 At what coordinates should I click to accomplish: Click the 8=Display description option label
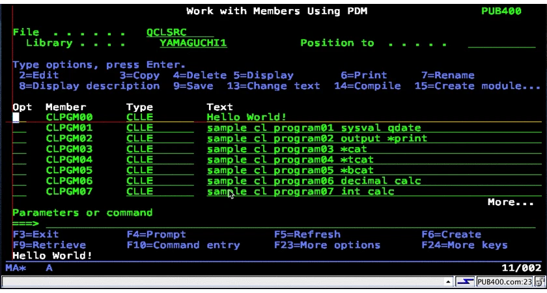[90, 86]
